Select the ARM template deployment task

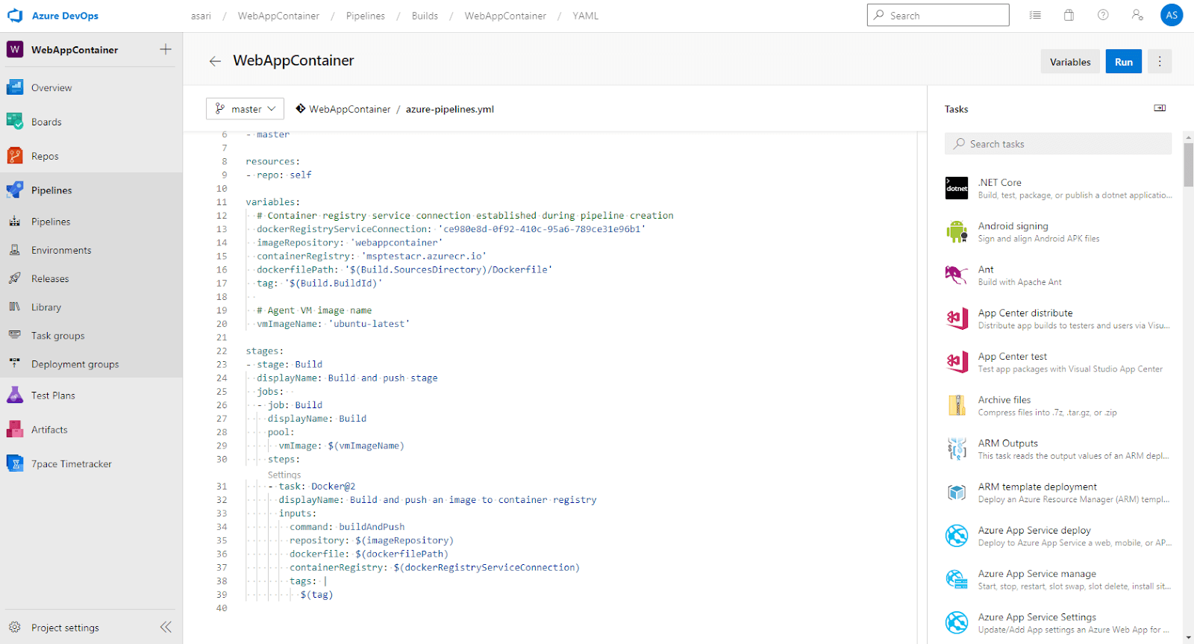click(1058, 493)
